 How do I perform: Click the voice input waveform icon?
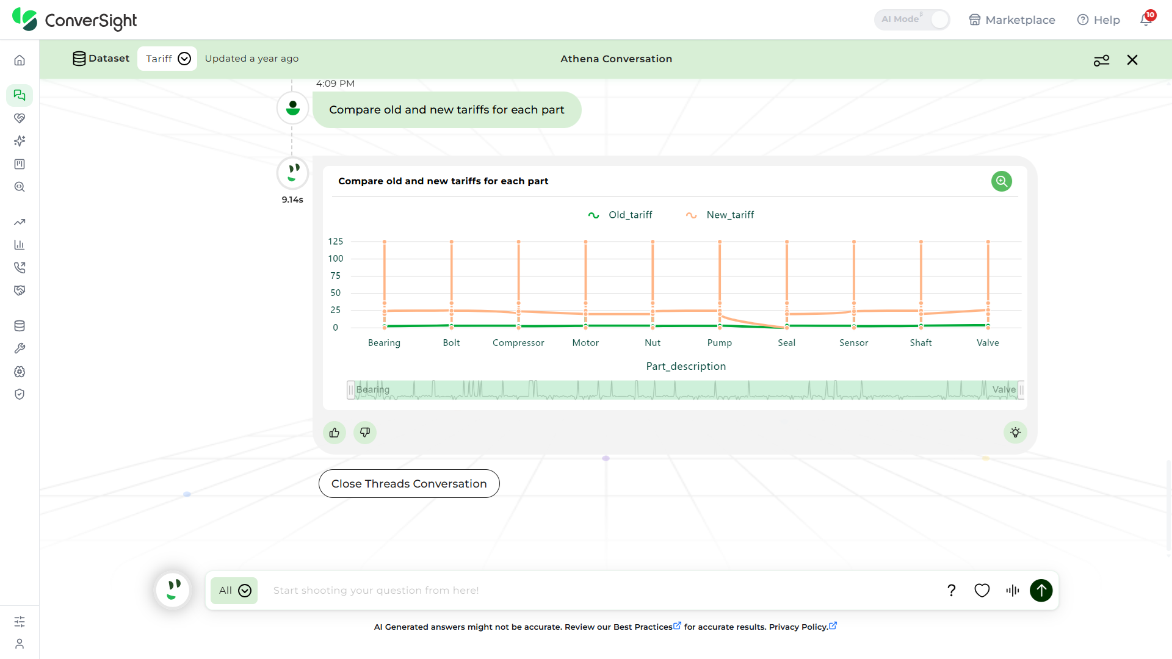point(1012,591)
